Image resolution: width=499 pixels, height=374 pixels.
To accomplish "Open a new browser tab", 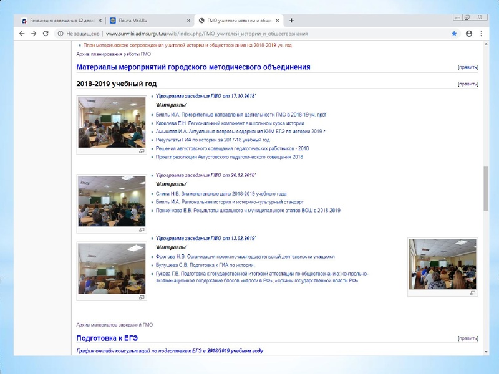I will (x=291, y=20).
